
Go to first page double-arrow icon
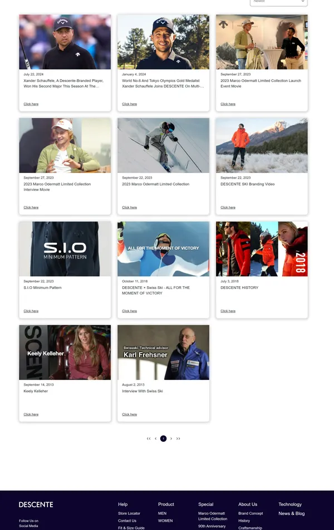(x=149, y=439)
